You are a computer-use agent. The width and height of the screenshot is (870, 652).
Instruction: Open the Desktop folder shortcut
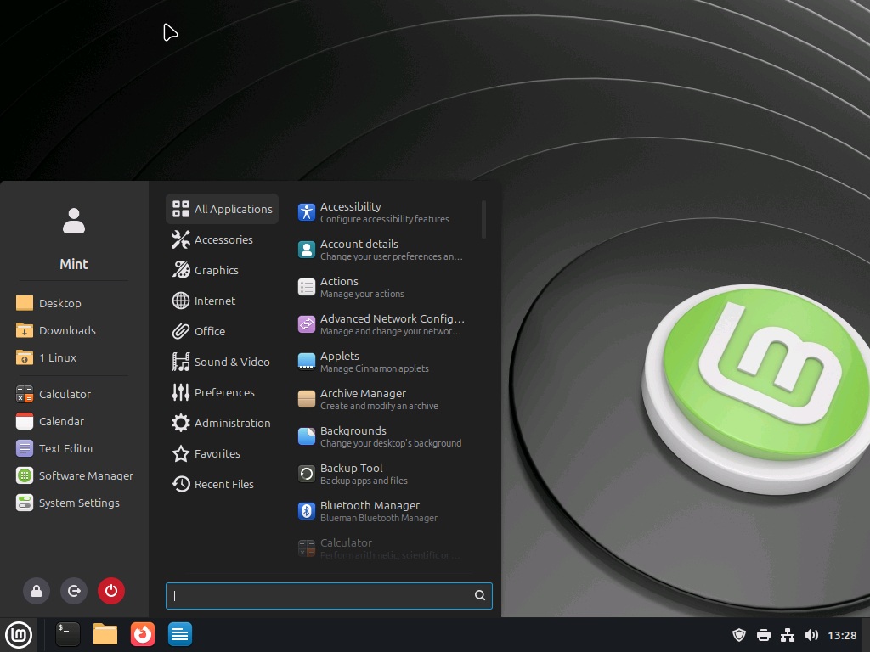tap(74, 303)
